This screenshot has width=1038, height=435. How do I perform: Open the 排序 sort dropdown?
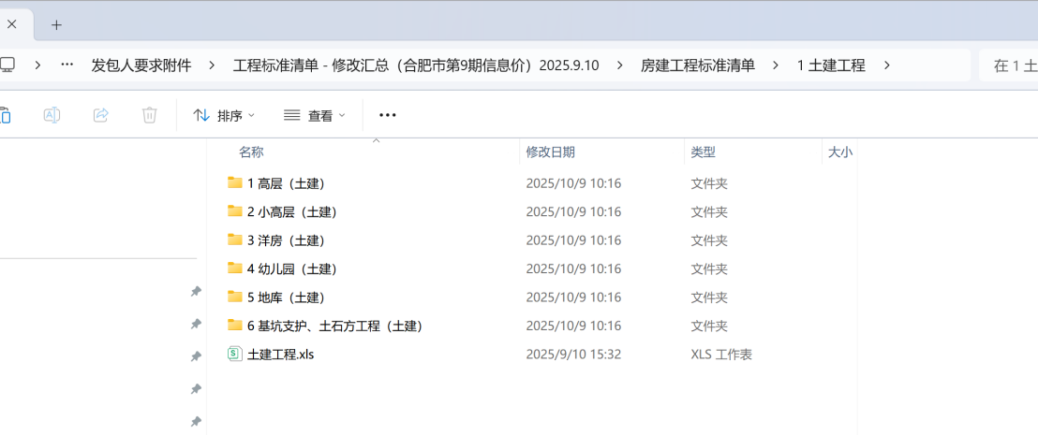224,115
